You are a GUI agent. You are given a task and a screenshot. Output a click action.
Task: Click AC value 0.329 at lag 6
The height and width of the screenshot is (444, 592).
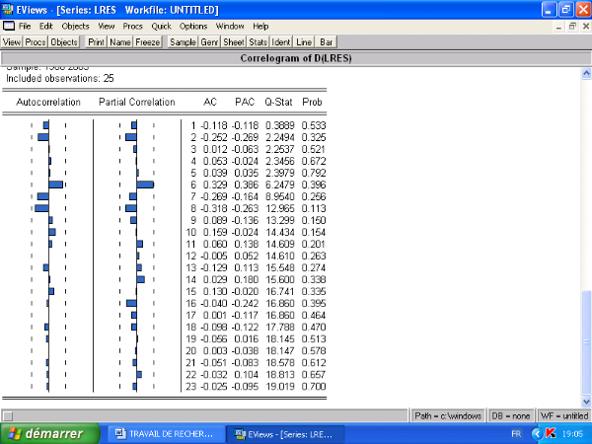(x=215, y=185)
